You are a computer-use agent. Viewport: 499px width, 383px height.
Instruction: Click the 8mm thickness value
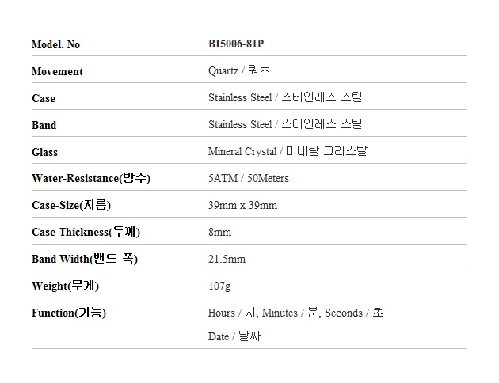coord(219,233)
